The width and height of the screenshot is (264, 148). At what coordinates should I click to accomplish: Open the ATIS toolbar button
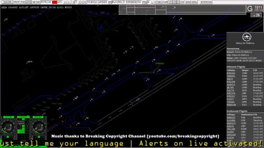[x=28, y=2]
